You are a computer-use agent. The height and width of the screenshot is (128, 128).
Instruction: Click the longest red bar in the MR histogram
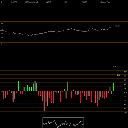pos(44,101)
